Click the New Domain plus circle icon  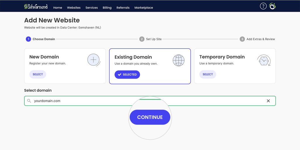click(94, 60)
